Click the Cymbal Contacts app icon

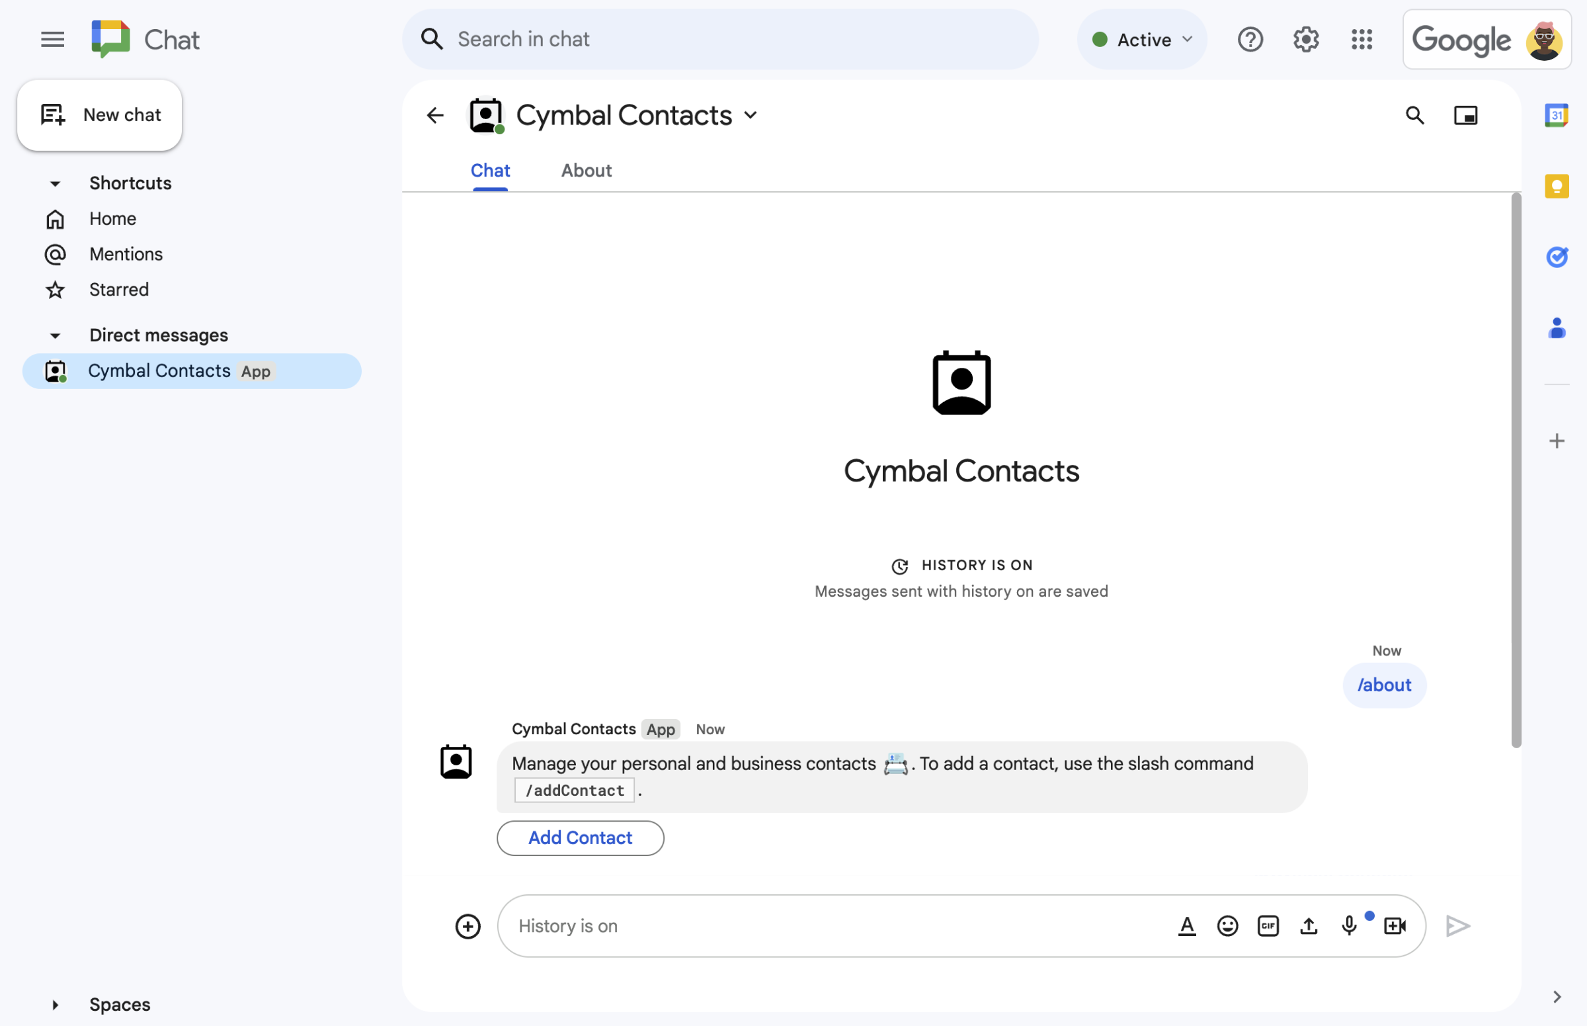click(486, 114)
